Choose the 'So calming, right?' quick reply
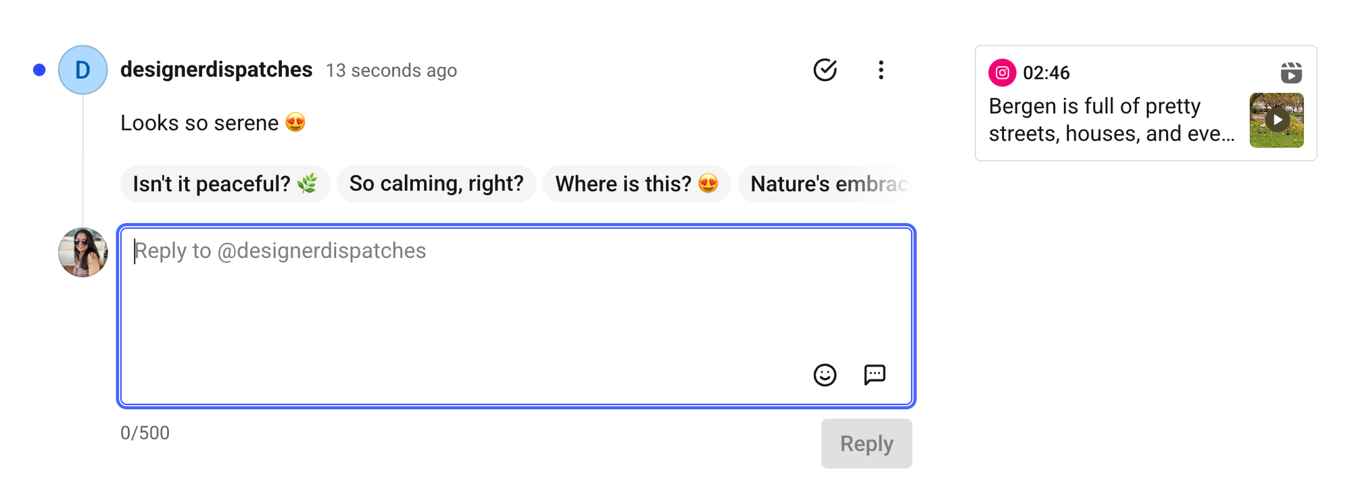The width and height of the screenshot is (1352, 501). [x=436, y=183]
